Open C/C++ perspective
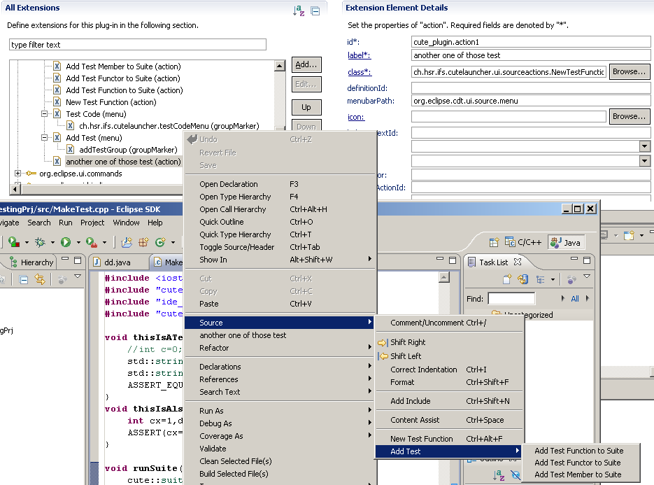Screen dimensions: 654x485 [x=523, y=242]
